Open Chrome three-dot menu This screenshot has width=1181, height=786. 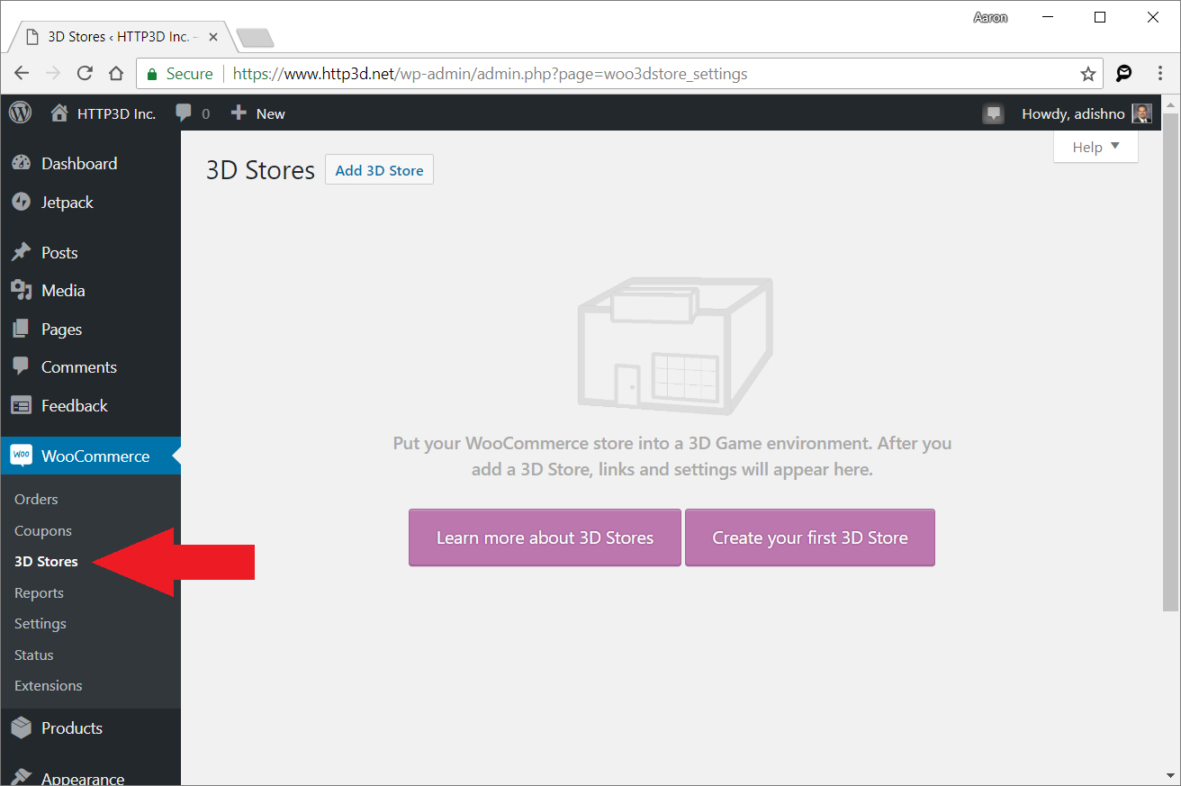pyautogui.click(x=1160, y=74)
